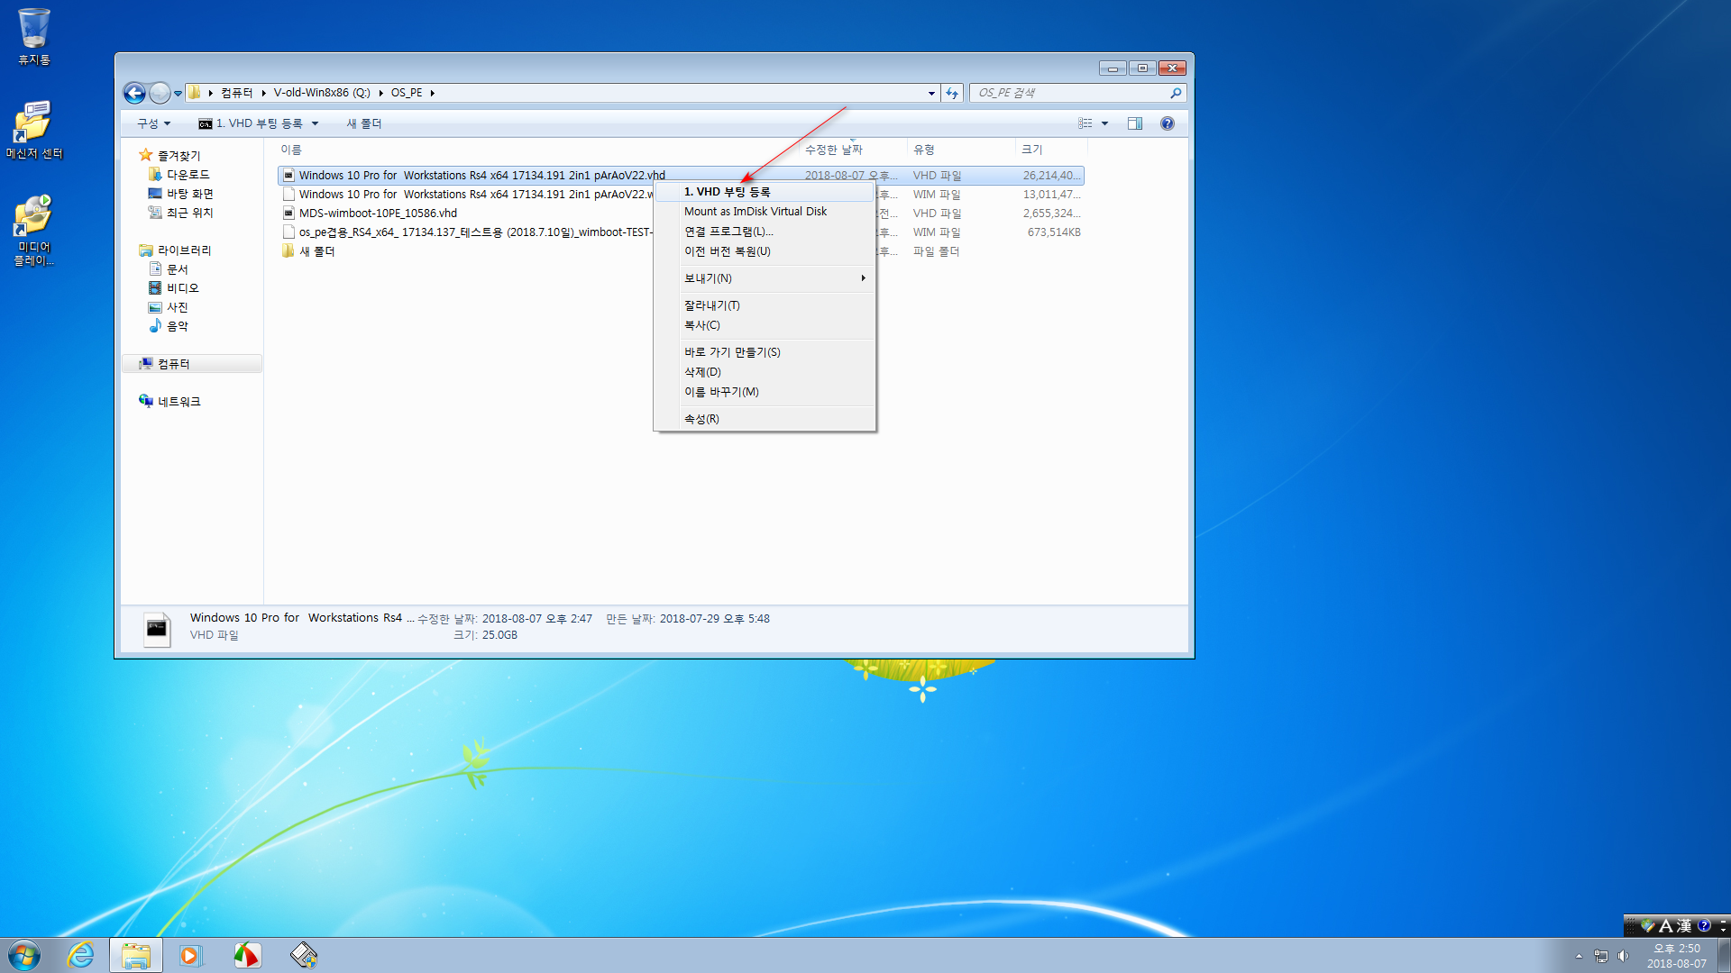Choose 이름 바꾸기(M) in context menu
This screenshot has height=973, width=1731.
pyautogui.click(x=765, y=392)
